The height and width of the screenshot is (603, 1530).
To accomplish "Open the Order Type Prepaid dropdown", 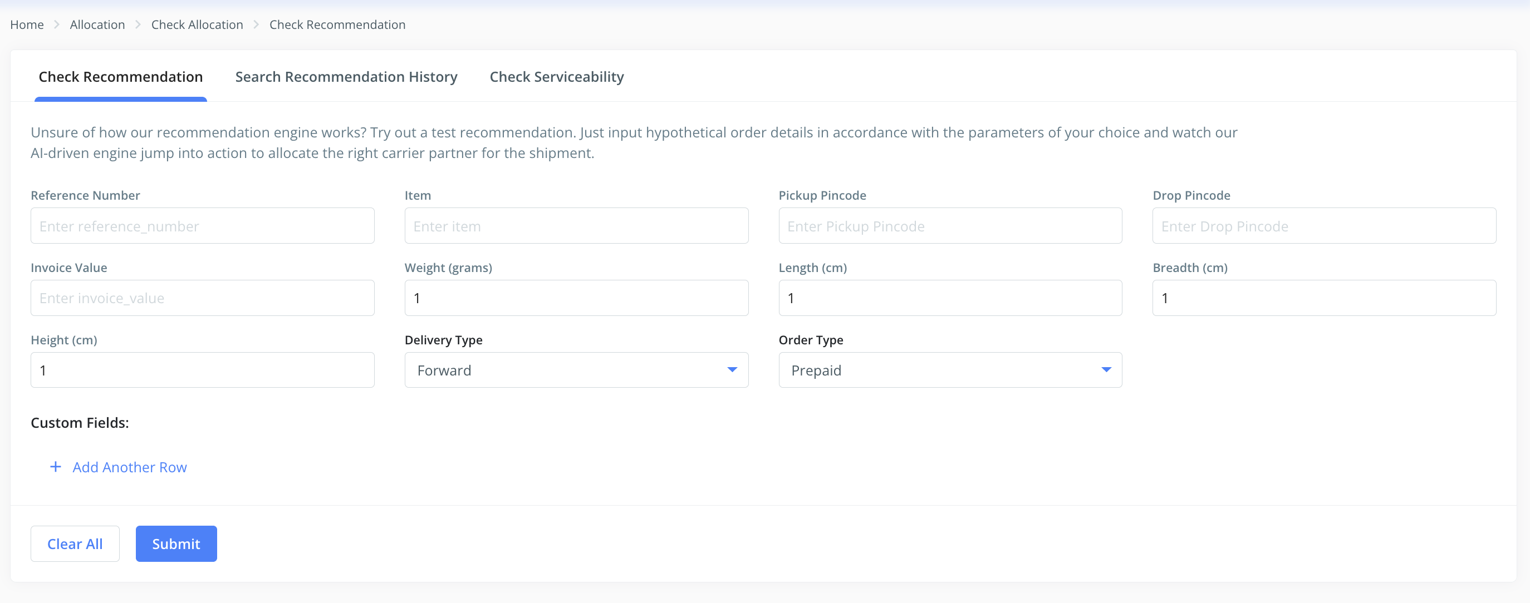I will [949, 370].
